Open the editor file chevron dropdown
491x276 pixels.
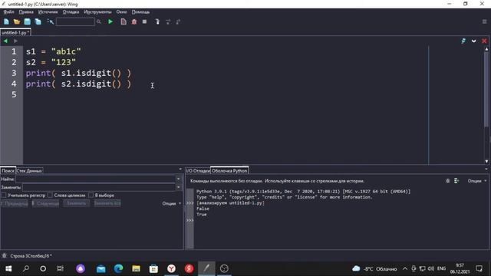pos(474,41)
